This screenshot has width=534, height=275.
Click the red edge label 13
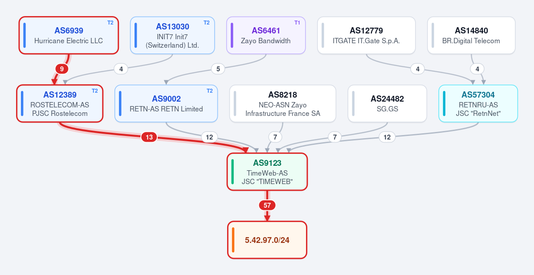point(149,137)
